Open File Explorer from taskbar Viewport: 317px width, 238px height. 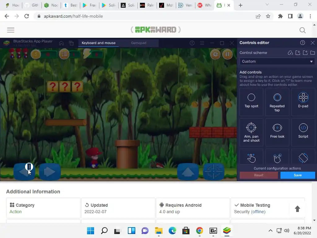pyautogui.click(x=159, y=231)
